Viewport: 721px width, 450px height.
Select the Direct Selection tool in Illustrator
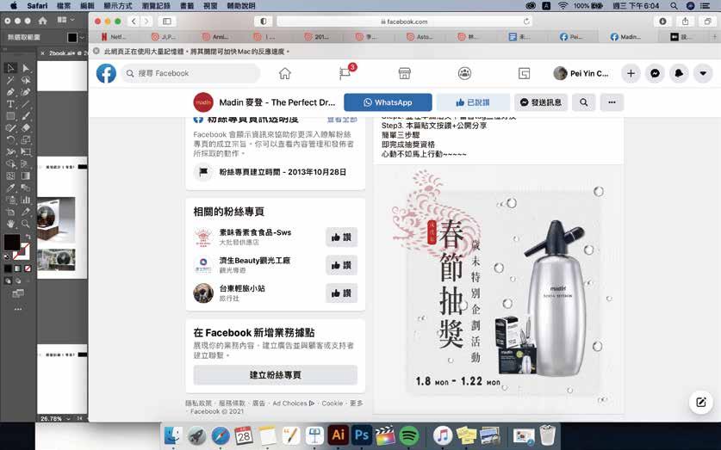coord(26,68)
